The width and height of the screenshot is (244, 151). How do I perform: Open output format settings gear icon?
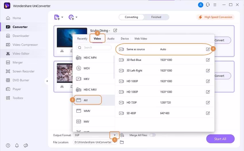point(122,135)
